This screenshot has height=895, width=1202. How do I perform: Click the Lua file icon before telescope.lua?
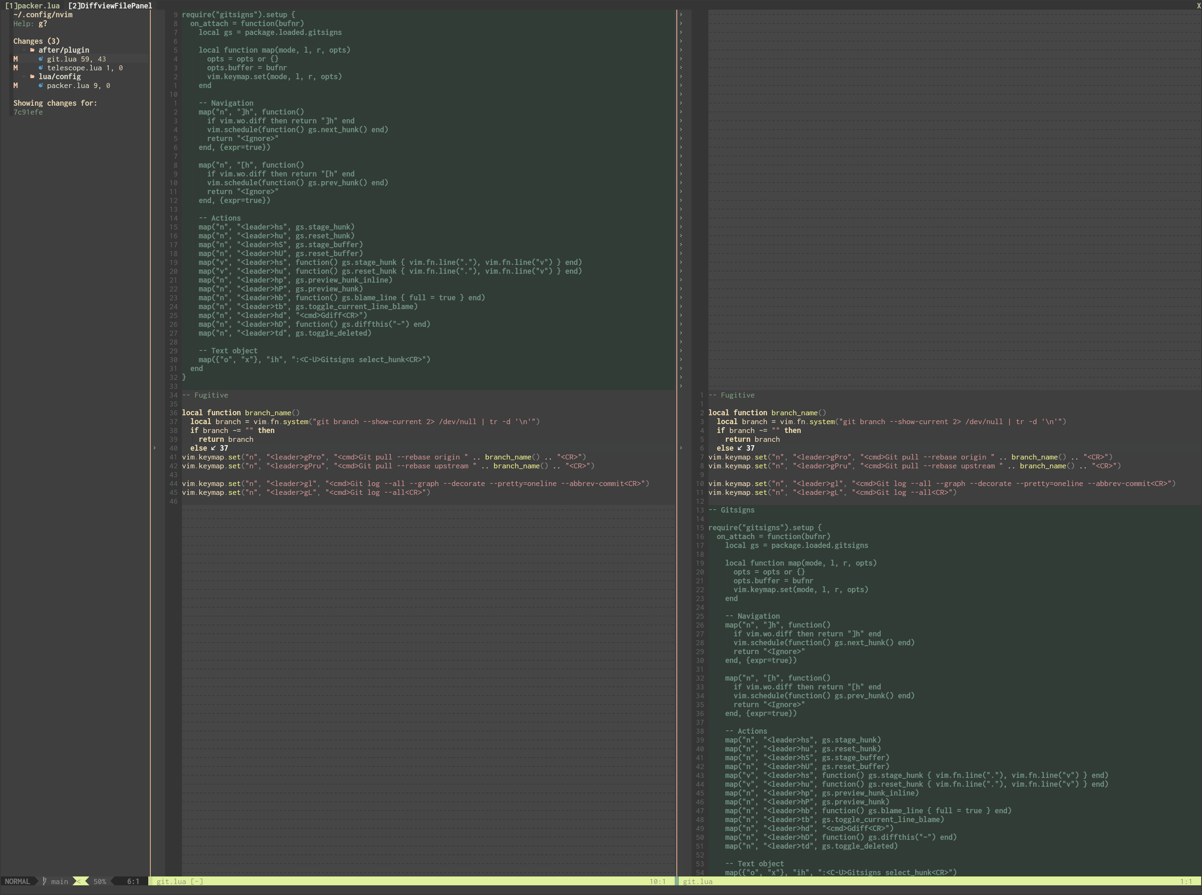click(x=42, y=68)
